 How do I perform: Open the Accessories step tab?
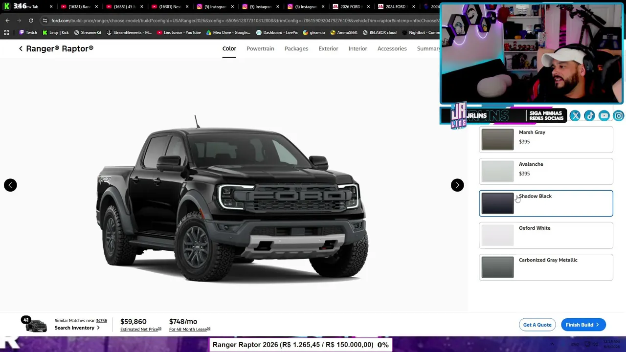point(392,48)
